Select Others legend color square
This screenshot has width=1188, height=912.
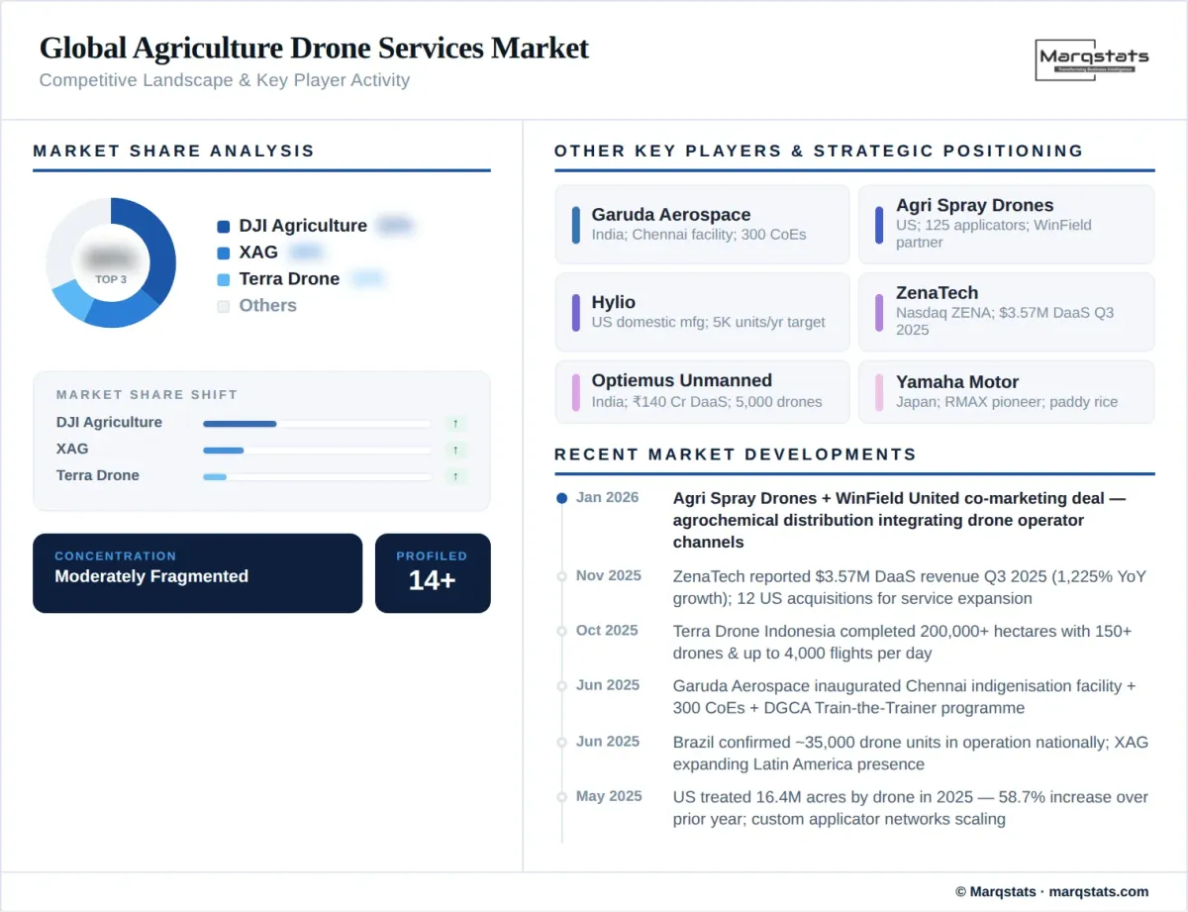[x=224, y=307]
